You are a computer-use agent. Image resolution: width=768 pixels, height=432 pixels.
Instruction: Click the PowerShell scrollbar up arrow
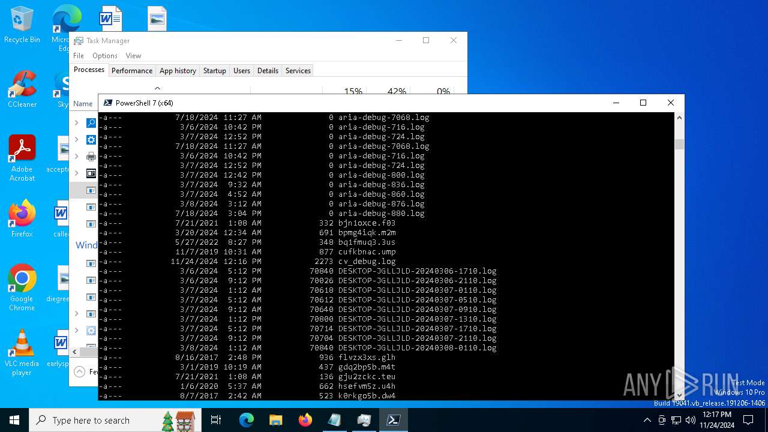679,118
